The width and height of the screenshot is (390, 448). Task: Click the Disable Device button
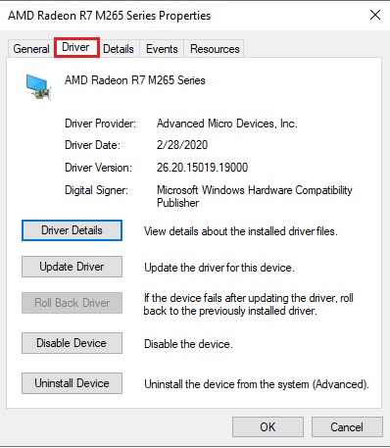click(x=72, y=343)
